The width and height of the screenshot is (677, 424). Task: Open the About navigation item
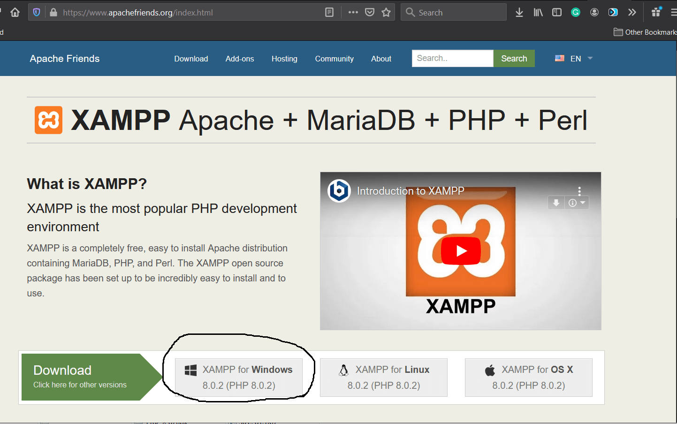click(x=381, y=59)
